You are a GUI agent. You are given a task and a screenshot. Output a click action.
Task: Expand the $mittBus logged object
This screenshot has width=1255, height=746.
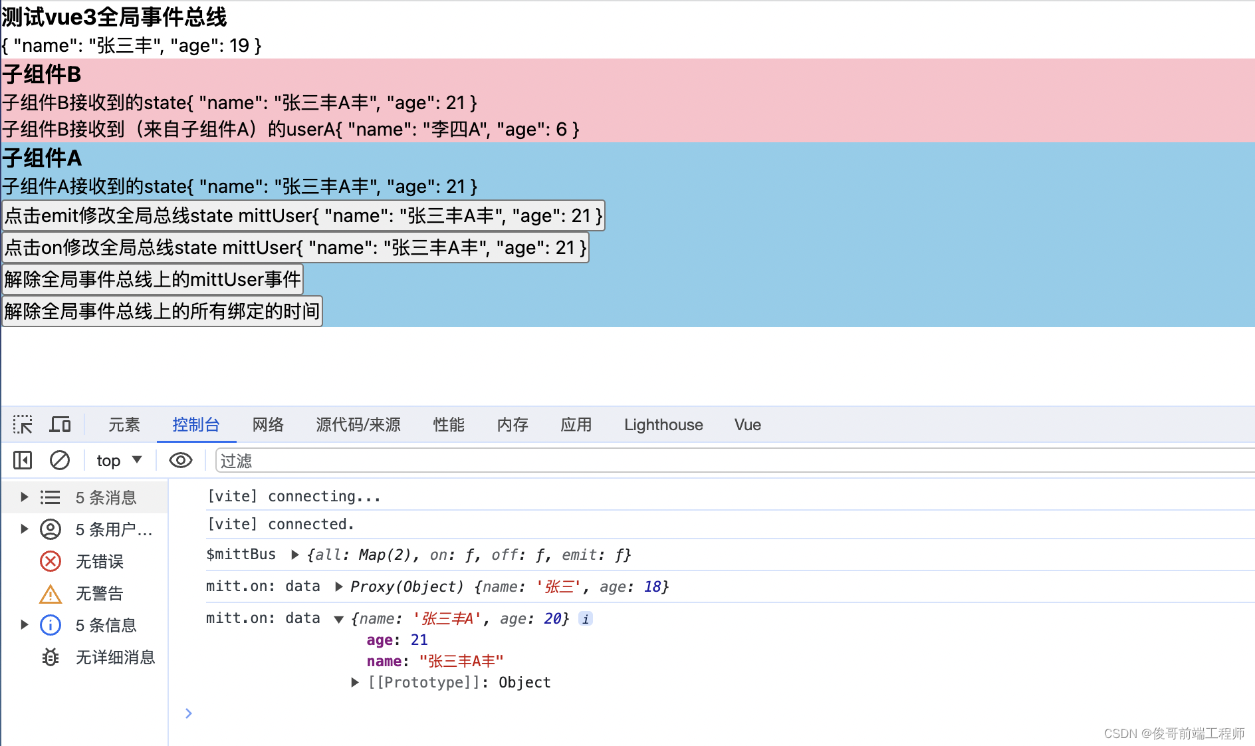(295, 555)
